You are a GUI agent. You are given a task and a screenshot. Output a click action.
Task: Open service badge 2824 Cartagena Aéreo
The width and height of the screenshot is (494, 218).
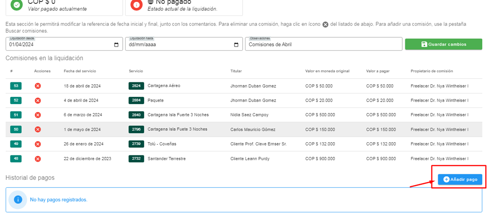click(136, 86)
